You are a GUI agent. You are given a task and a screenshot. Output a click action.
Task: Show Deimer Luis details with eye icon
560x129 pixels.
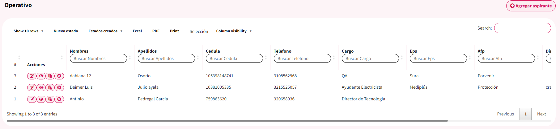(x=41, y=87)
